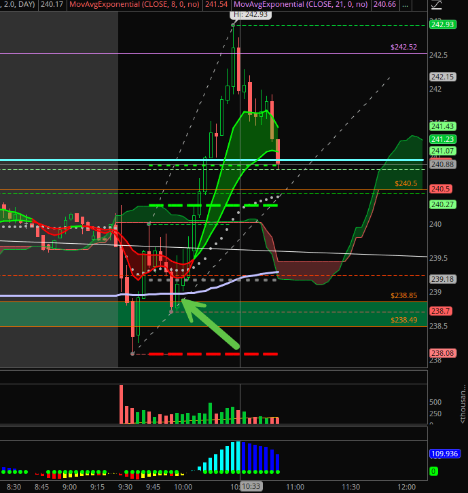
Task: Click the green 241.43 price axis tag
Action: pyautogui.click(x=442, y=126)
